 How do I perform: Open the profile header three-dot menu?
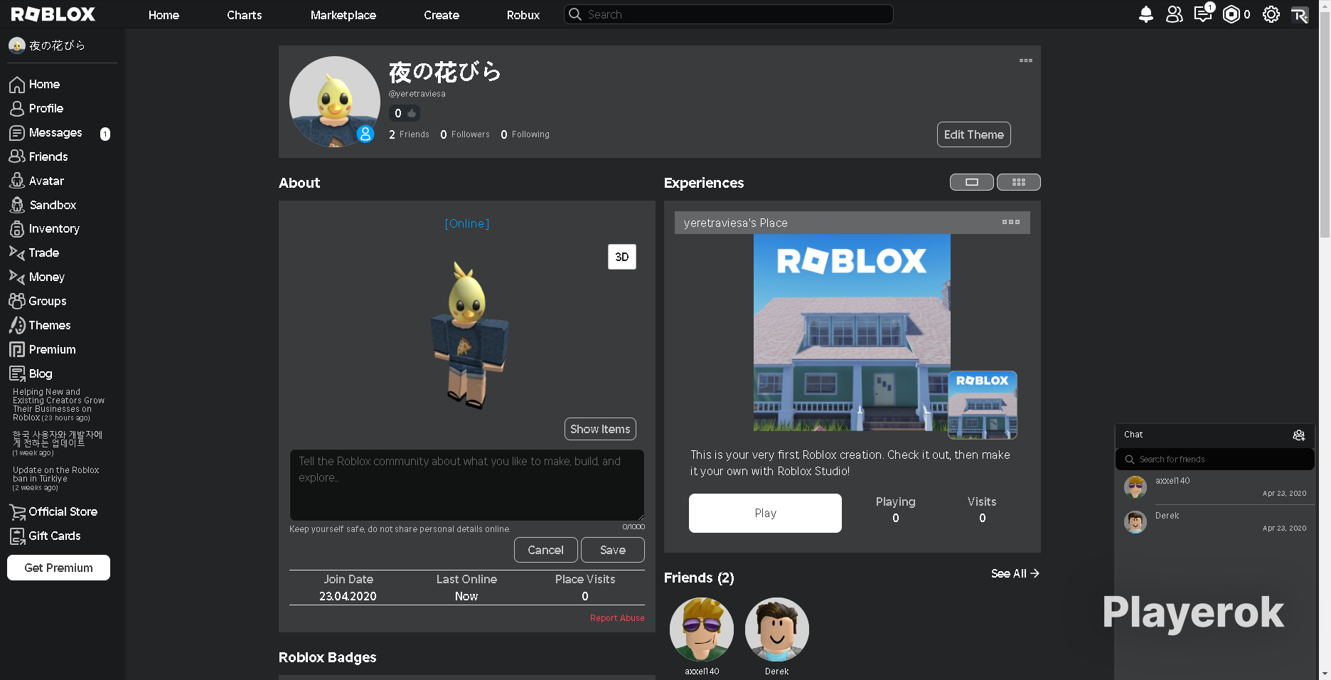coord(1026,60)
